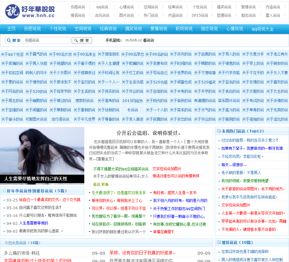
Task: Open 冬天最流氓了，总是喜欢对我冻手
Action: point(119,193)
